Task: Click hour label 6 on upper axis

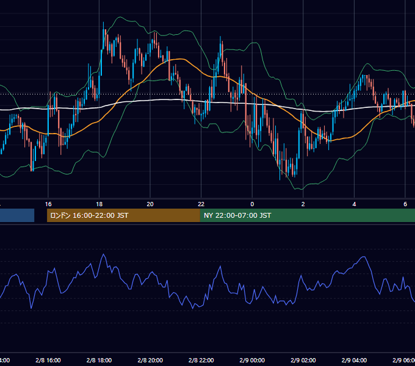Action: [405, 204]
